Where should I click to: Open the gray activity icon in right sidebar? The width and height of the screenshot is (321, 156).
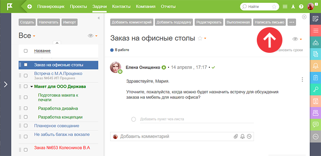[x=315, y=136]
